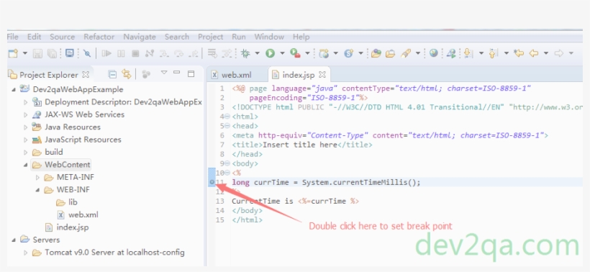Click the Launch Web Services Explorer icon

tap(452, 53)
